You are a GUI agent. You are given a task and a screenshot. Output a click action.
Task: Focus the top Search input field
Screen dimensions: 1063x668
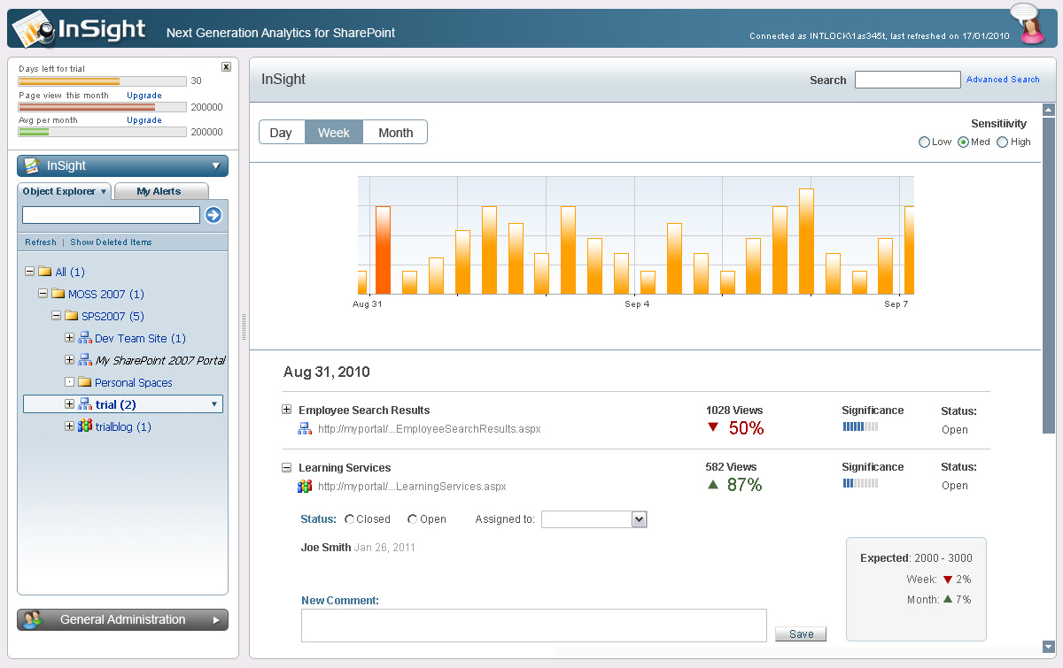[x=908, y=80]
